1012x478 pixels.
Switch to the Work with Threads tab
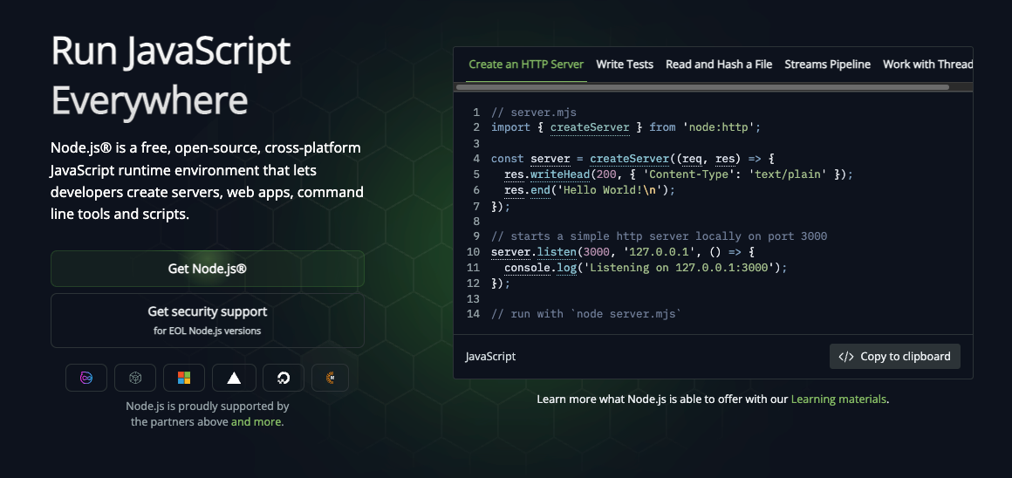927,65
